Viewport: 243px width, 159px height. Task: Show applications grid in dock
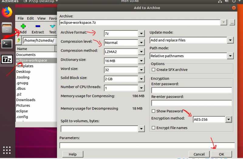pos(7,150)
